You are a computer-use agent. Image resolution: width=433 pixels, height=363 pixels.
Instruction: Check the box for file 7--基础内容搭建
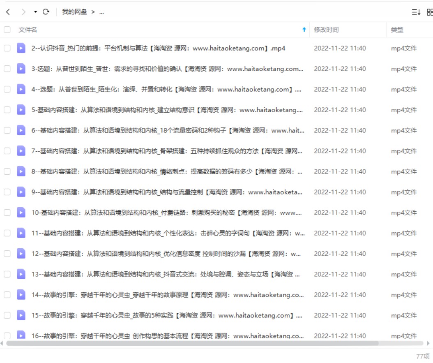click(x=7, y=151)
